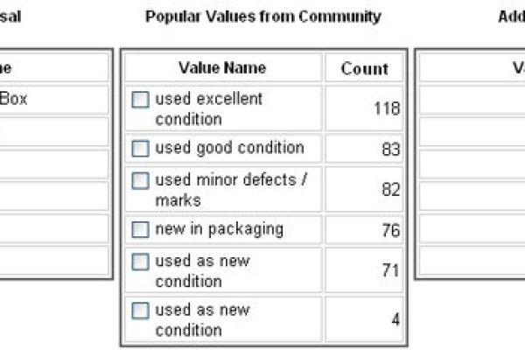
Task: Click the count cell showing 4
Action: coord(364,319)
